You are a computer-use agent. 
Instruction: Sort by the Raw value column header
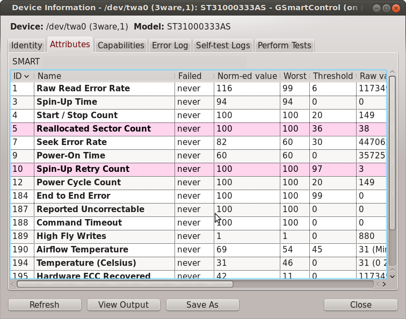372,76
